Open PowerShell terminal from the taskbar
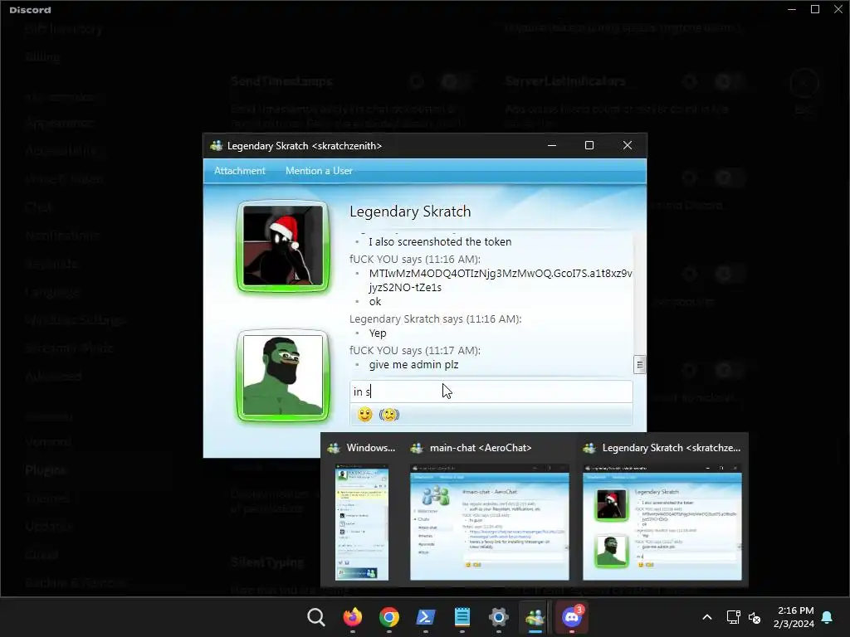 click(426, 617)
